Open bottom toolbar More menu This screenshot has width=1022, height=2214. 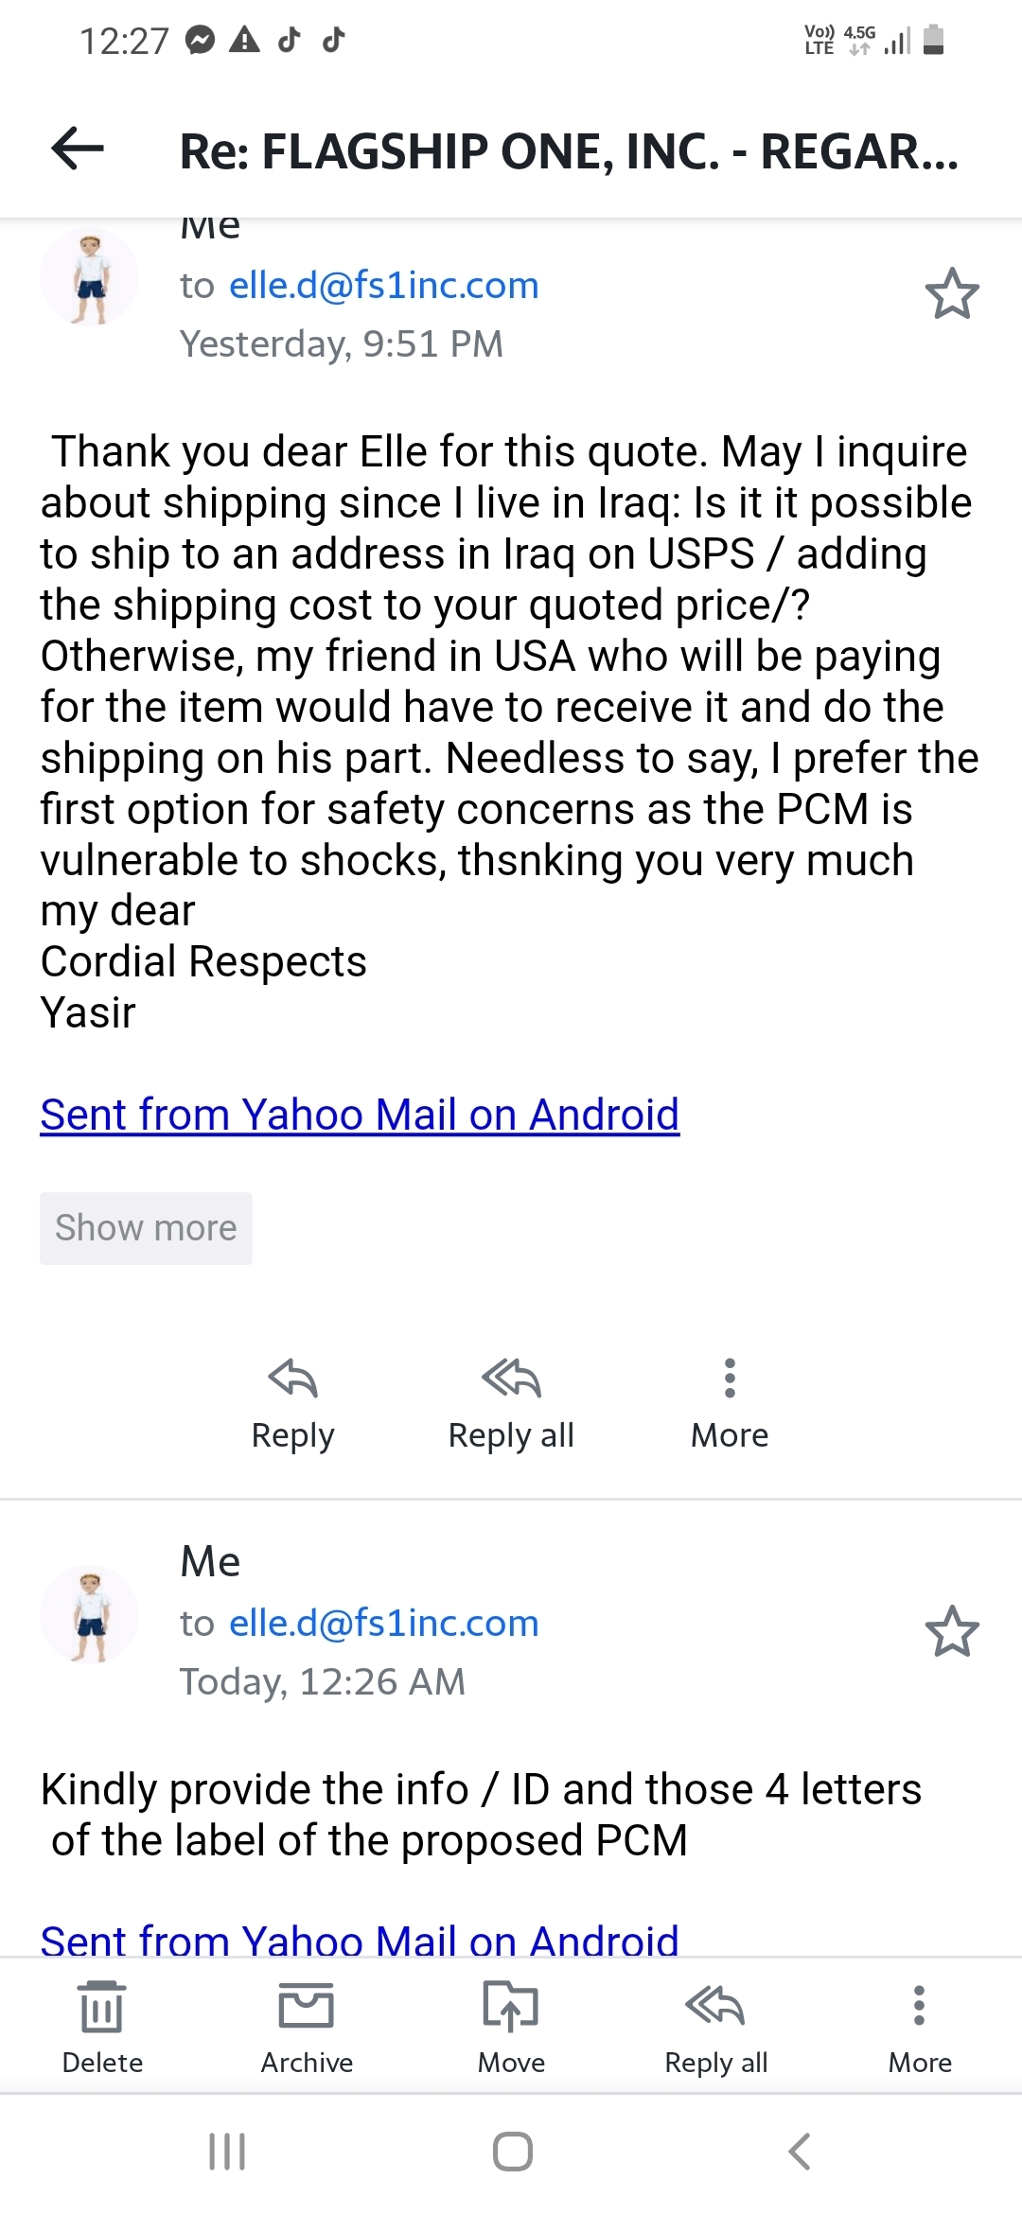click(x=920, y=2026)
